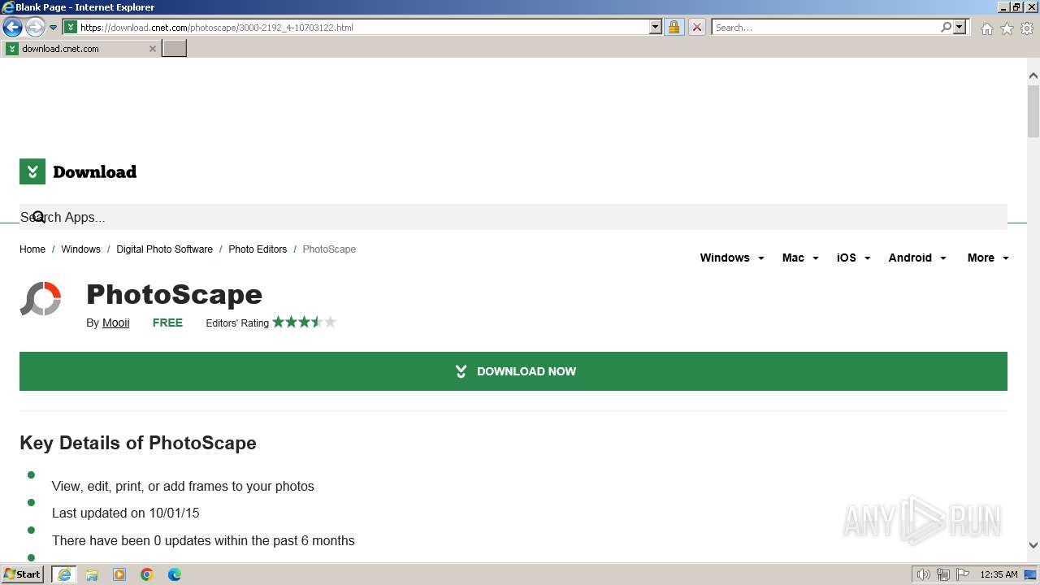
Task: Open recent pages dropdown next to Forward
Action: point(54,28)
